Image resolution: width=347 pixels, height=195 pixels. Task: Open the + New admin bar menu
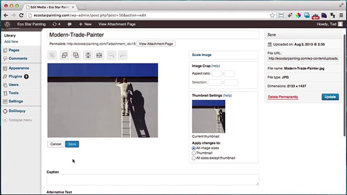point(85,24)
